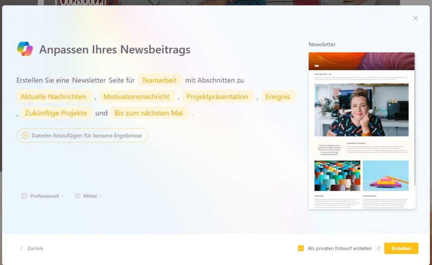Click the heading 'Anpassen Ihres Newsbeitrags'

(x=115, y=50)
